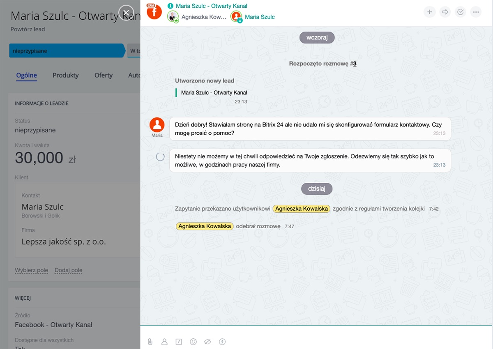Viewport: 493px width, 349px height.
Task: Send a hidden message using the eye icon
Action: (x=207, y=341)
